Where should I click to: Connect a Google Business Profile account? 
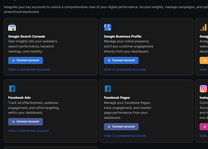coord(121,60)
